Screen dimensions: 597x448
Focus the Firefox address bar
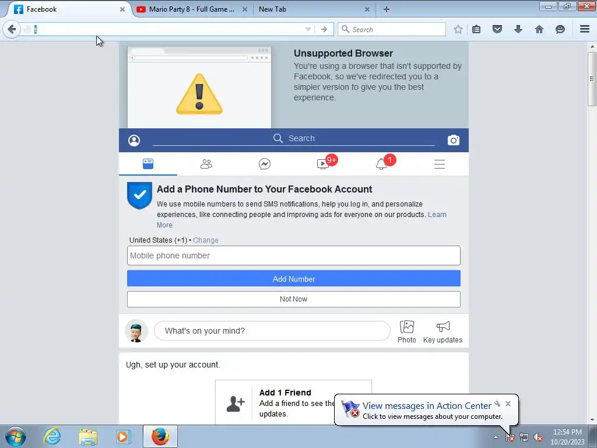pyautogui.click(x=167, y=29)
